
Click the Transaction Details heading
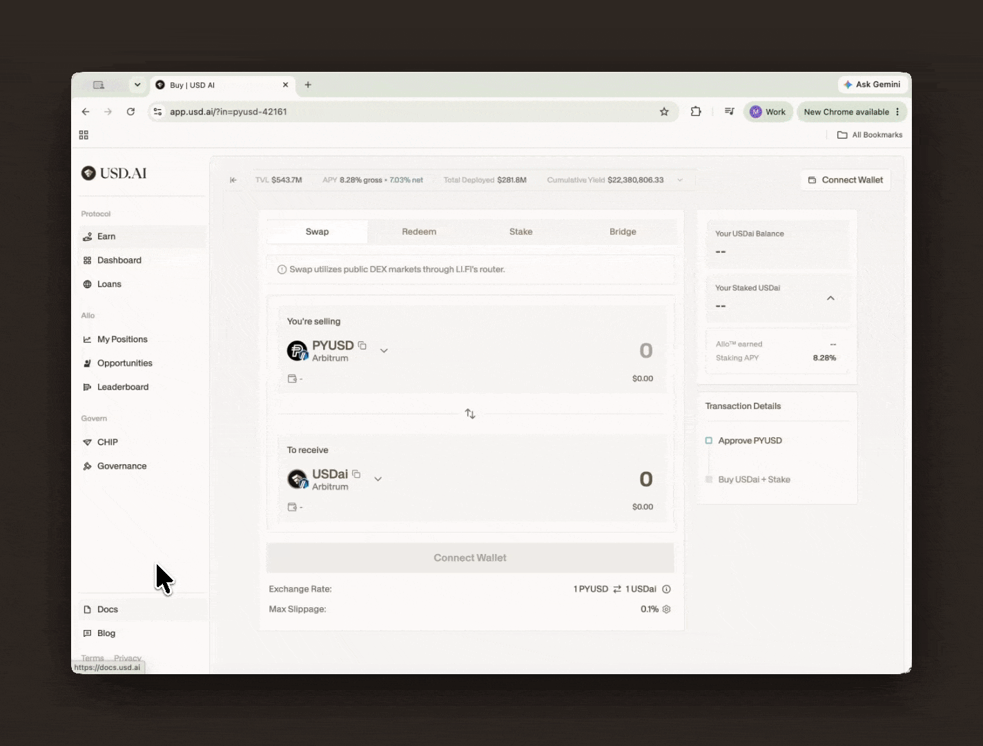pos(743,406)
